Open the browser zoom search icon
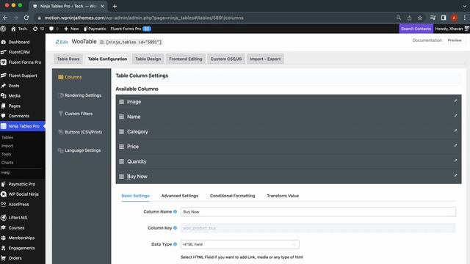The height and width of the screenshot is (264, 470). click(399, 18)
